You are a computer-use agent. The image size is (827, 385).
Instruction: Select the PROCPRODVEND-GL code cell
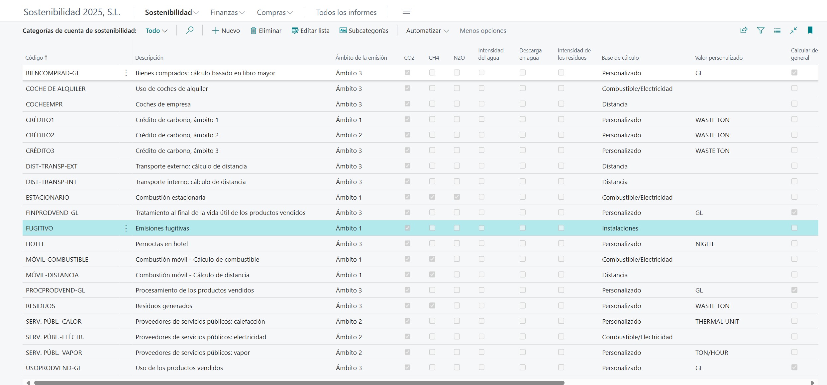pyautogui.click(x=55, y=290)
